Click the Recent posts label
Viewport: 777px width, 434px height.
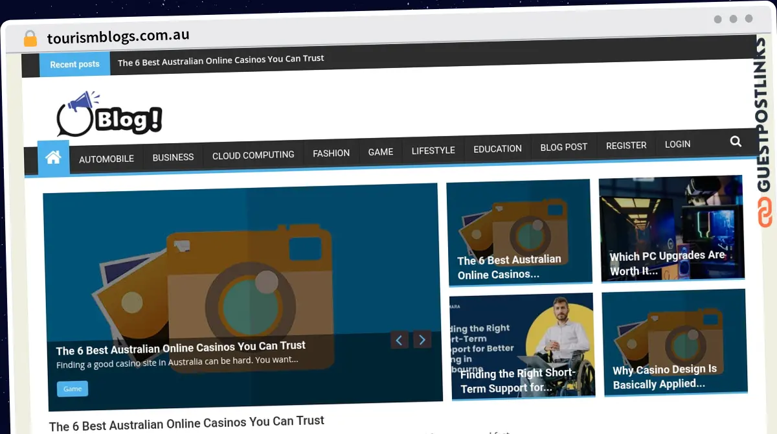click(x=74, y=64)
